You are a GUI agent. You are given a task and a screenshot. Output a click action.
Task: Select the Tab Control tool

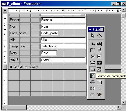click(x=99, y=82)
